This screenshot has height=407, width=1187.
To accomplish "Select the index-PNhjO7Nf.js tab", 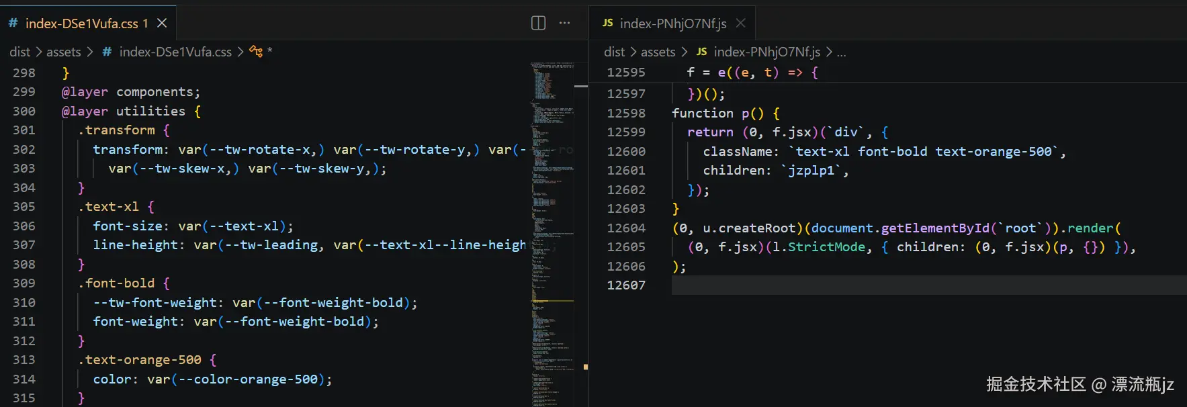I will pyautogui.click(x=672, y=24).
